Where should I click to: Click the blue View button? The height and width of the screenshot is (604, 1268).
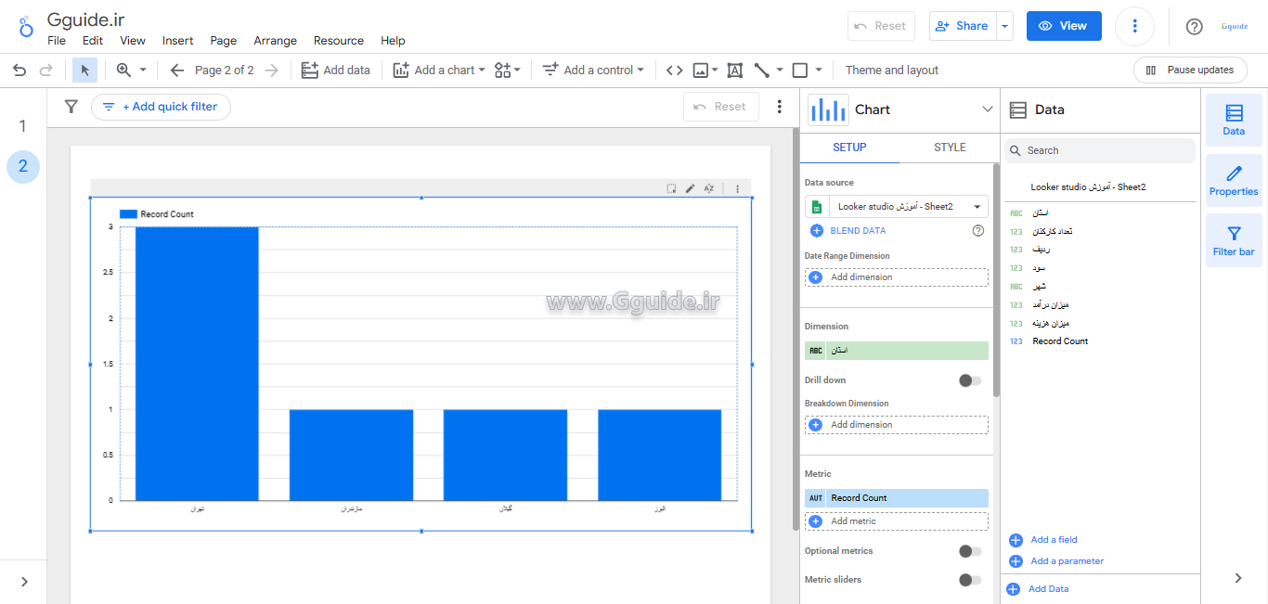click(x=1063, y=26)
